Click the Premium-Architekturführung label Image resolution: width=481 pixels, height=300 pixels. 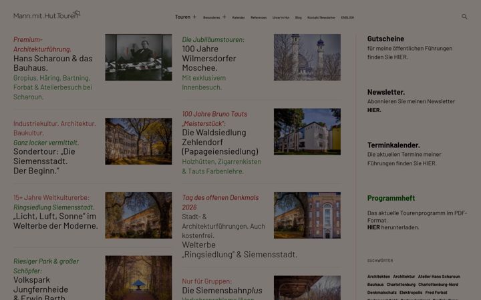[x=42, y=44]
